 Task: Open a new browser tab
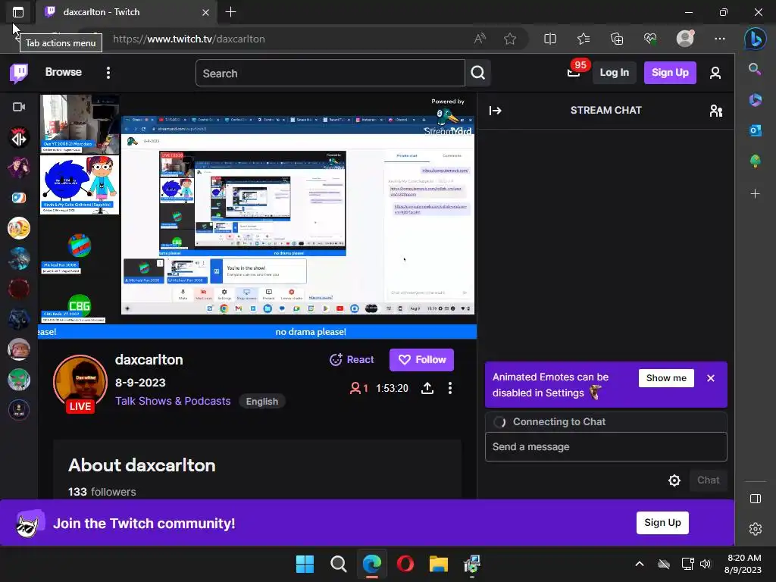click(230, 12)
